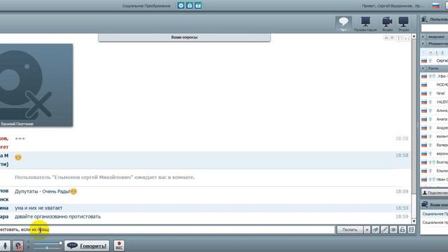Click the Russian flag language selector at top
The width and height of the screenshot is (448, 252).
click(435, 6)
